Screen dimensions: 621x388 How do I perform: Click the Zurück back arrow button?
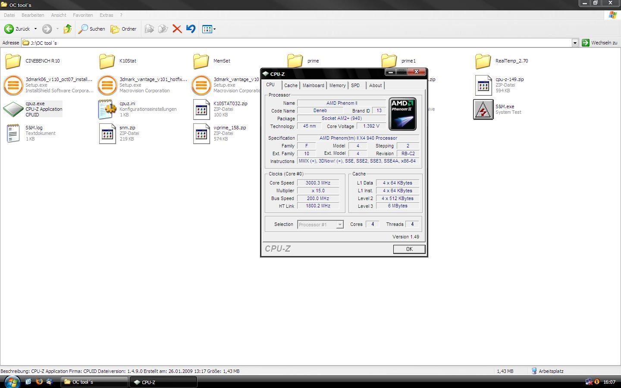click(x=17, y=29)
